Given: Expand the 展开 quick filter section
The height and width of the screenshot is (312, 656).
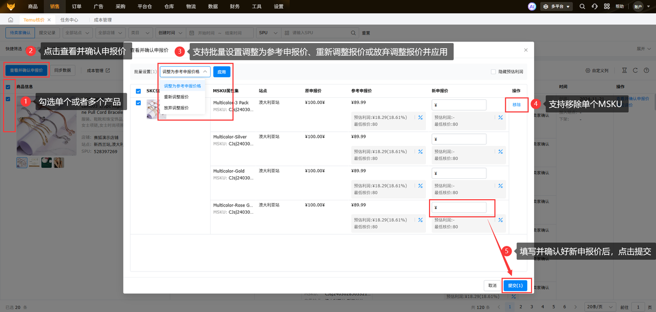Looking at the screenshot, I should coord(644,49).
